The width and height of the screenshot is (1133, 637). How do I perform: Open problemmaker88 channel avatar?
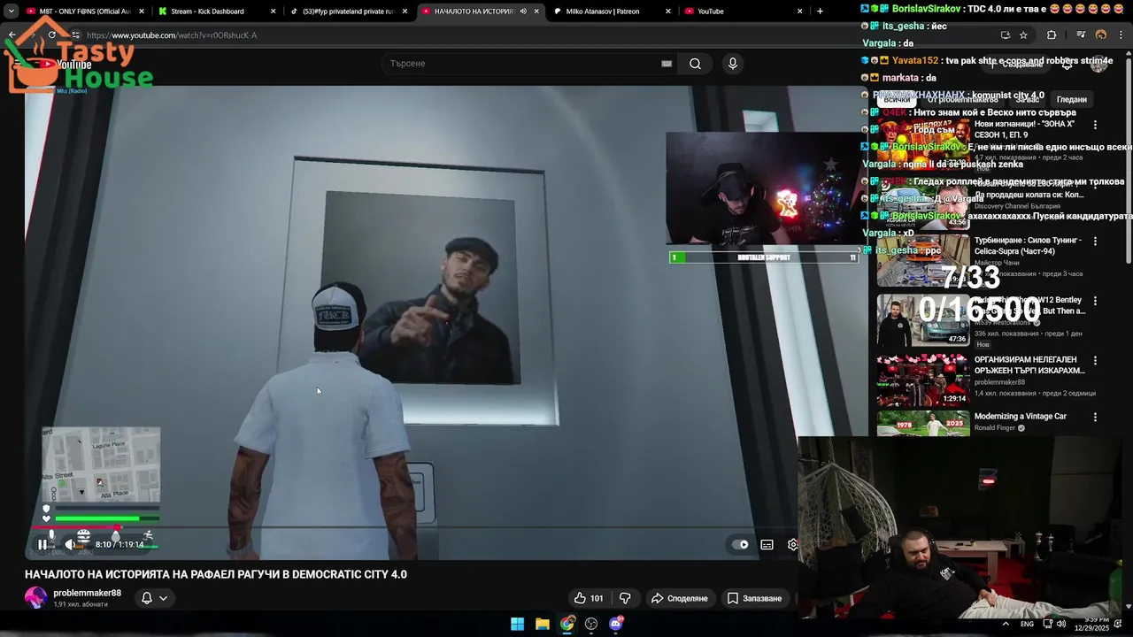[35, 598]
